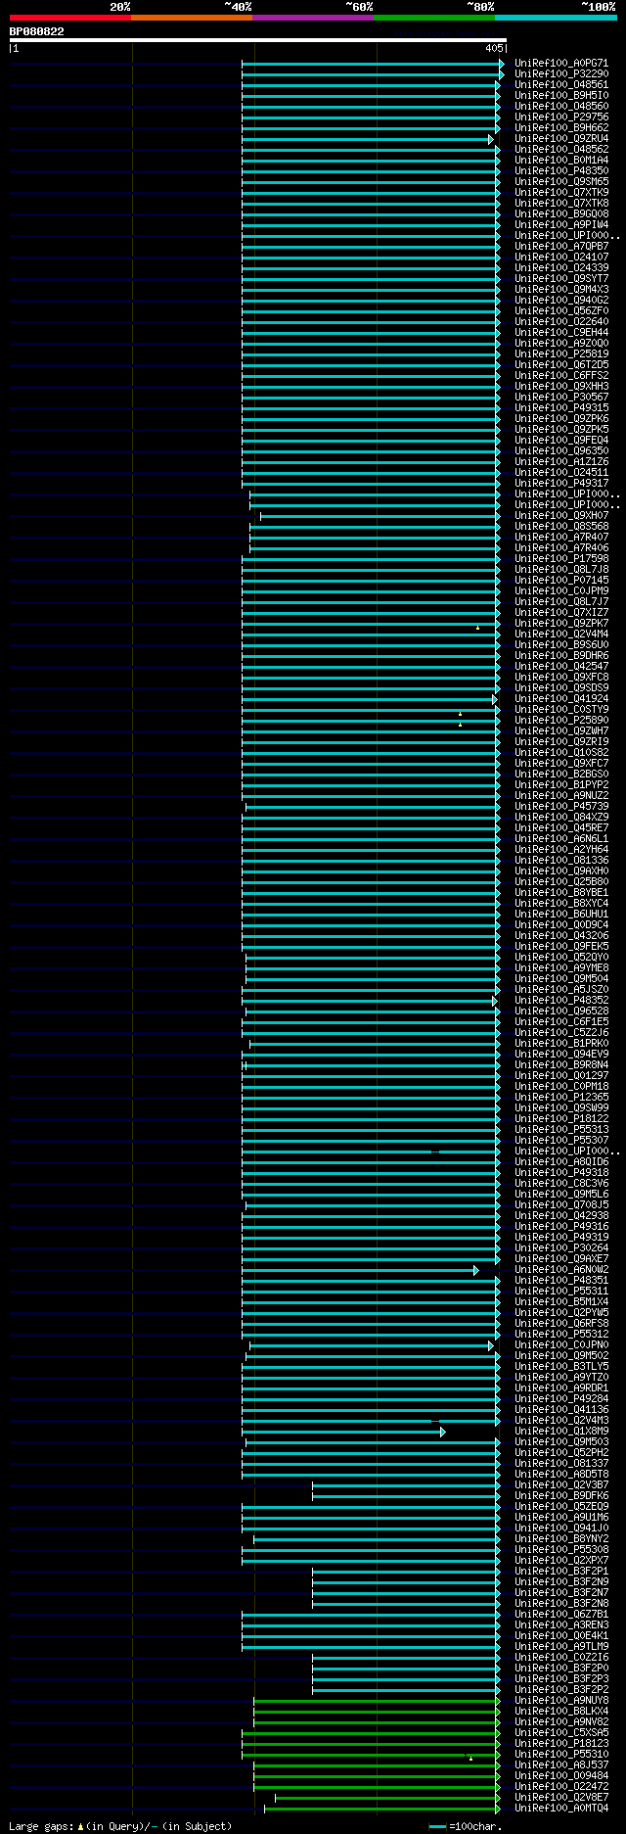Screen dimensions: 626x1834
Task: Open hit UniRef100_P12365
Action: (x=561, y=1098)
